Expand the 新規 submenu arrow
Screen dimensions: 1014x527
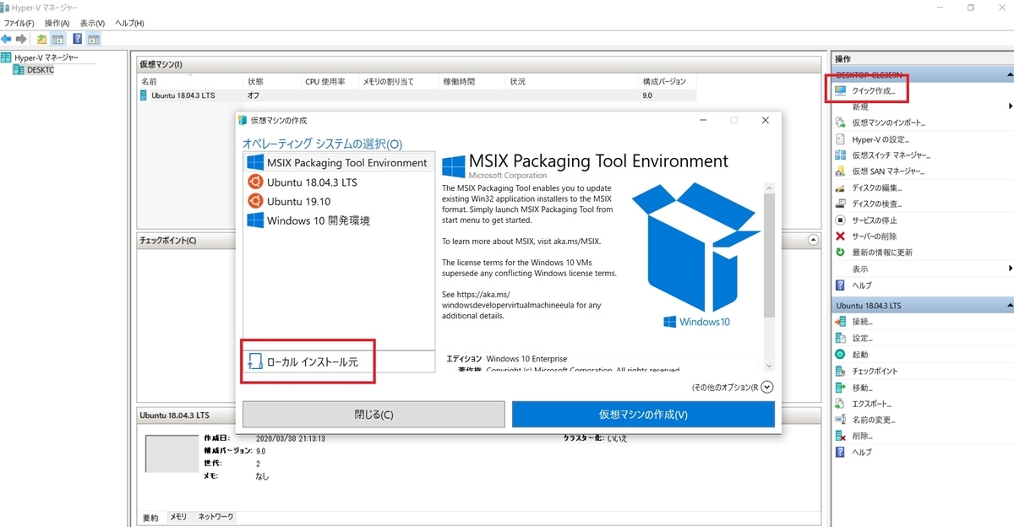coord(1011,106)
